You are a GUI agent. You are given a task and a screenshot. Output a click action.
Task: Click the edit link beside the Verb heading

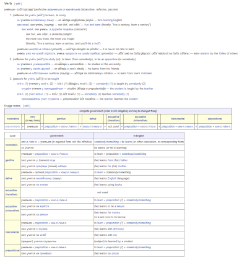(18, 4)
